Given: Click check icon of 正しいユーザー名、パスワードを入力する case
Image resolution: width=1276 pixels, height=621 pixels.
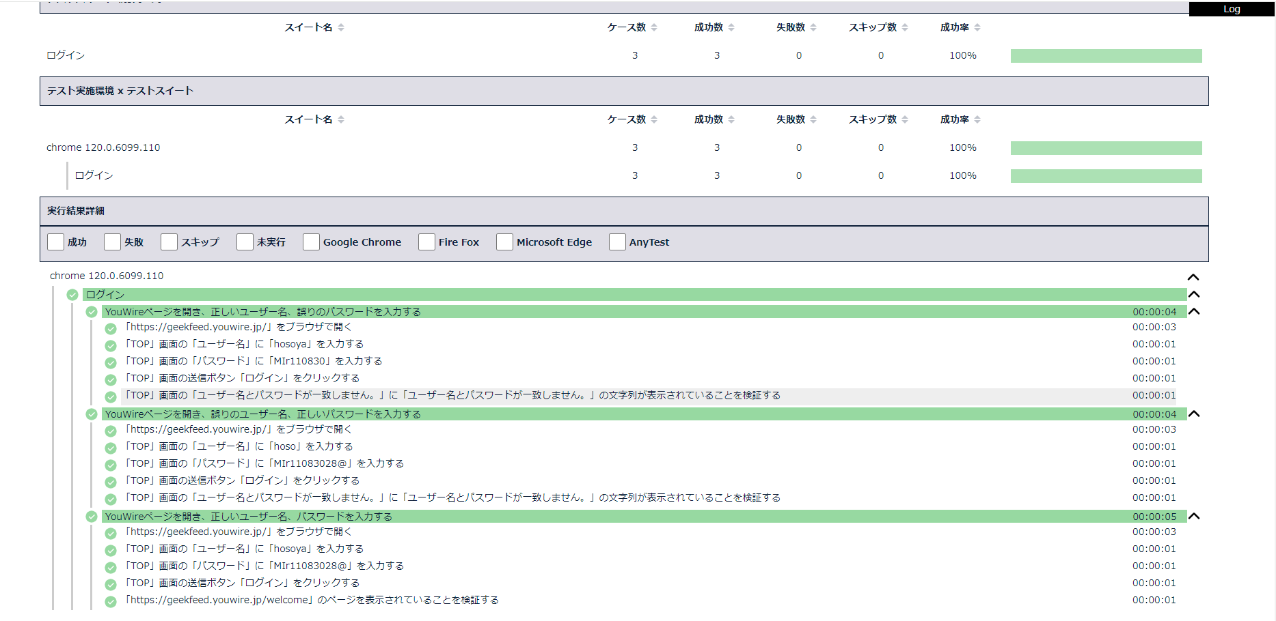Looking at the screenshot, I should pos(92,517).
